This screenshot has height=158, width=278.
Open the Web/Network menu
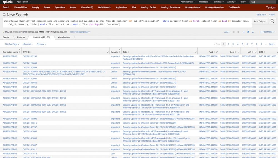(x=104, y=7)
